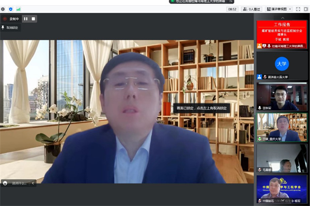Stop the recording with the square button
310x206 pixels.
[34, 19]
